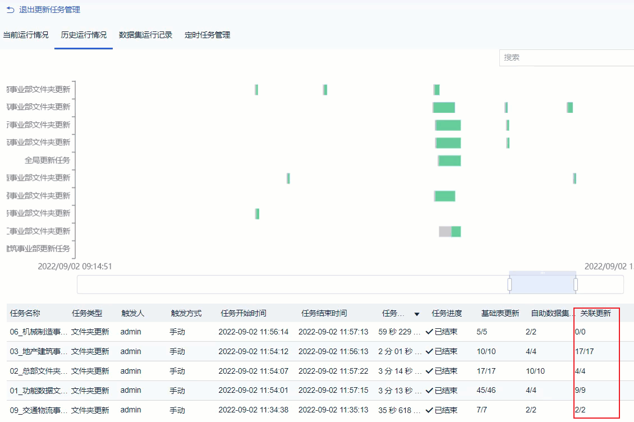
Task: Switch to 历史运行情况 tab
Action: pyautogui.click(x=84, y=35)
